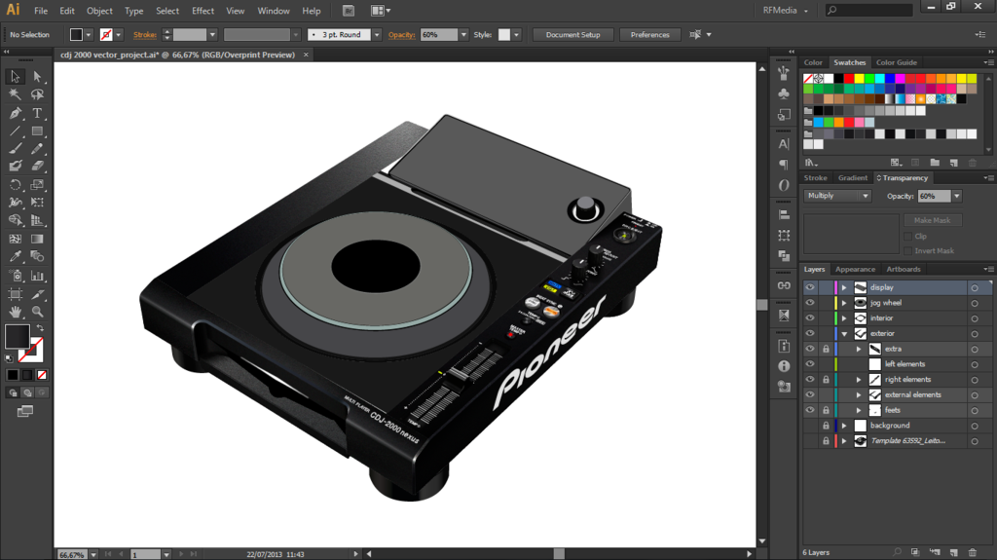997x560 pixels.
Task: Unlock the background layer
Action: coord(826,426)
